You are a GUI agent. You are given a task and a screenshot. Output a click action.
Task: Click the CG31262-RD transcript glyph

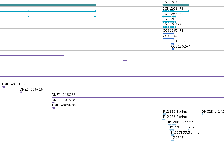tap(169, 17)
